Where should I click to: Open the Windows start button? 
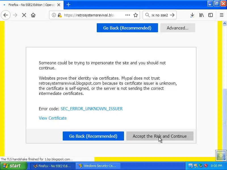coord(13,166)
